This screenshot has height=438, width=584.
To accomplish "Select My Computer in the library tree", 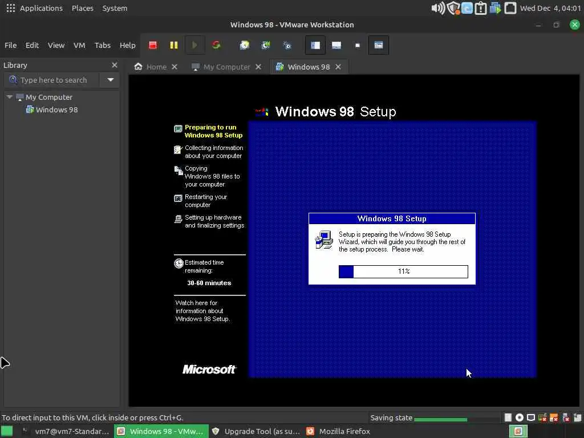I will pyautogui.click(x=49, y=97).
